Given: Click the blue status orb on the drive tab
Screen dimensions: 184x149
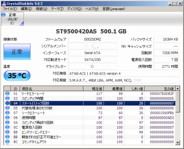Looking at the screenshot, I should point(3,15).
